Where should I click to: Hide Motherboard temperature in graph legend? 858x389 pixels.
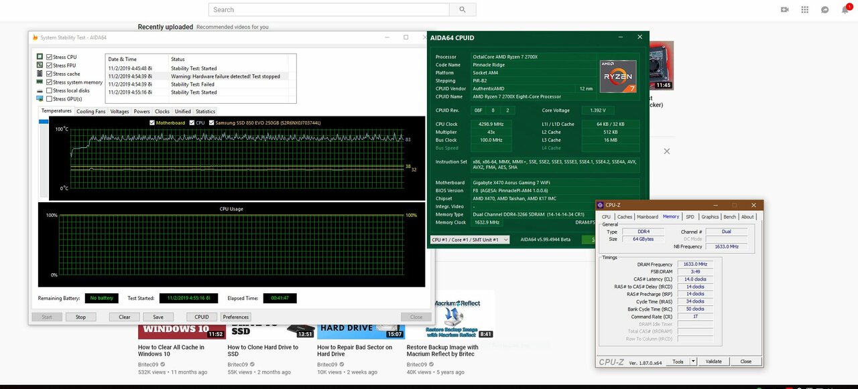coord(153,123)
